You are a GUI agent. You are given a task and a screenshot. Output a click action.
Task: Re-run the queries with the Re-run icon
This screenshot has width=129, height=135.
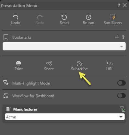[x=88, y=17]
